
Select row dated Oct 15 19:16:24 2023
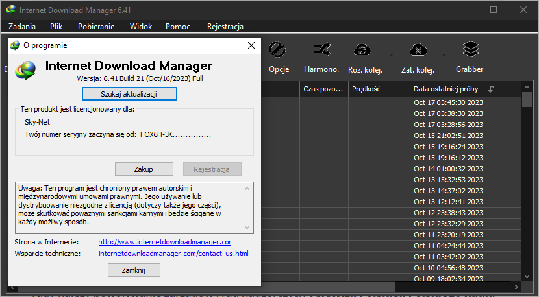click(448, 147)
